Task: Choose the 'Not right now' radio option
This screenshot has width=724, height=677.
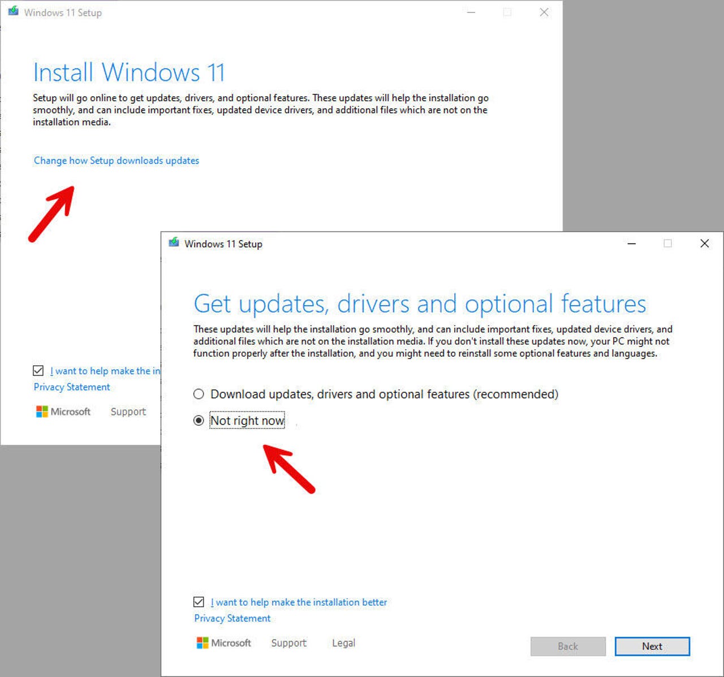Action: (x=199, y=421)
